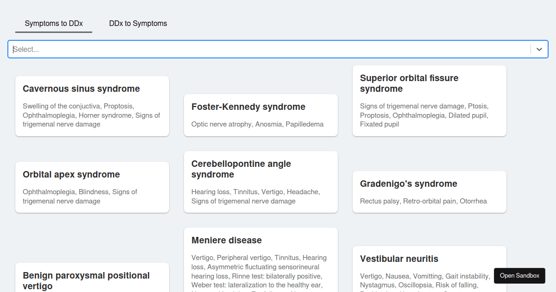Click the Cavernous sinus syndrome heading
Viewport: 556px width, 292px height.
[81, 89]
